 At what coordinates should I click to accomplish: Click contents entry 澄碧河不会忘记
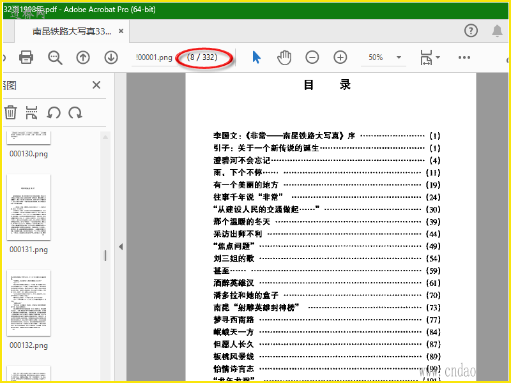242,161
